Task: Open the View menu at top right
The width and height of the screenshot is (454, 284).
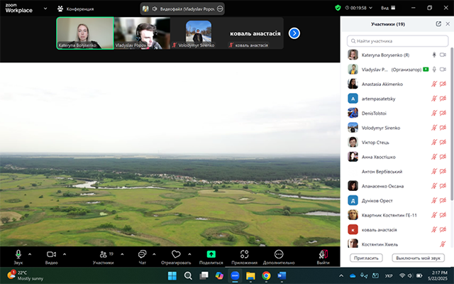Action: (406, 8)
